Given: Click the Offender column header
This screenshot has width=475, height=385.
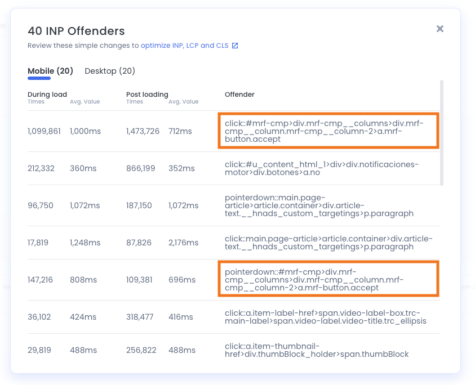Looking at the screenshot, I should [x=239, y=94].
